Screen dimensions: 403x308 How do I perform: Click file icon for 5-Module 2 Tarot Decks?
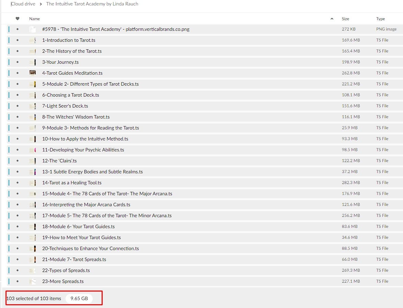coord(33,84)
